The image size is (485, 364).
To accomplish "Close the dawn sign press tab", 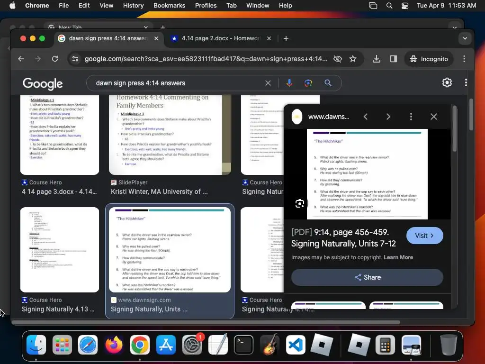I will point(156,38).
